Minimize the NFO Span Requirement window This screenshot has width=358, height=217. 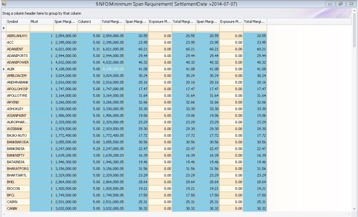pos(330,4)
